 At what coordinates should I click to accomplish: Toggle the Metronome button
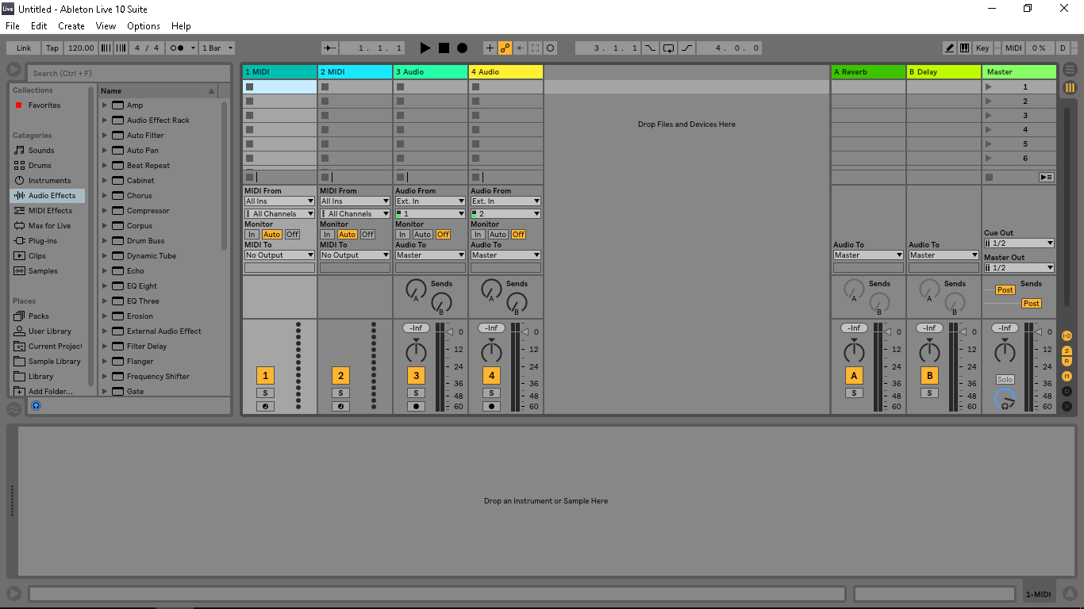coord(180,48)
